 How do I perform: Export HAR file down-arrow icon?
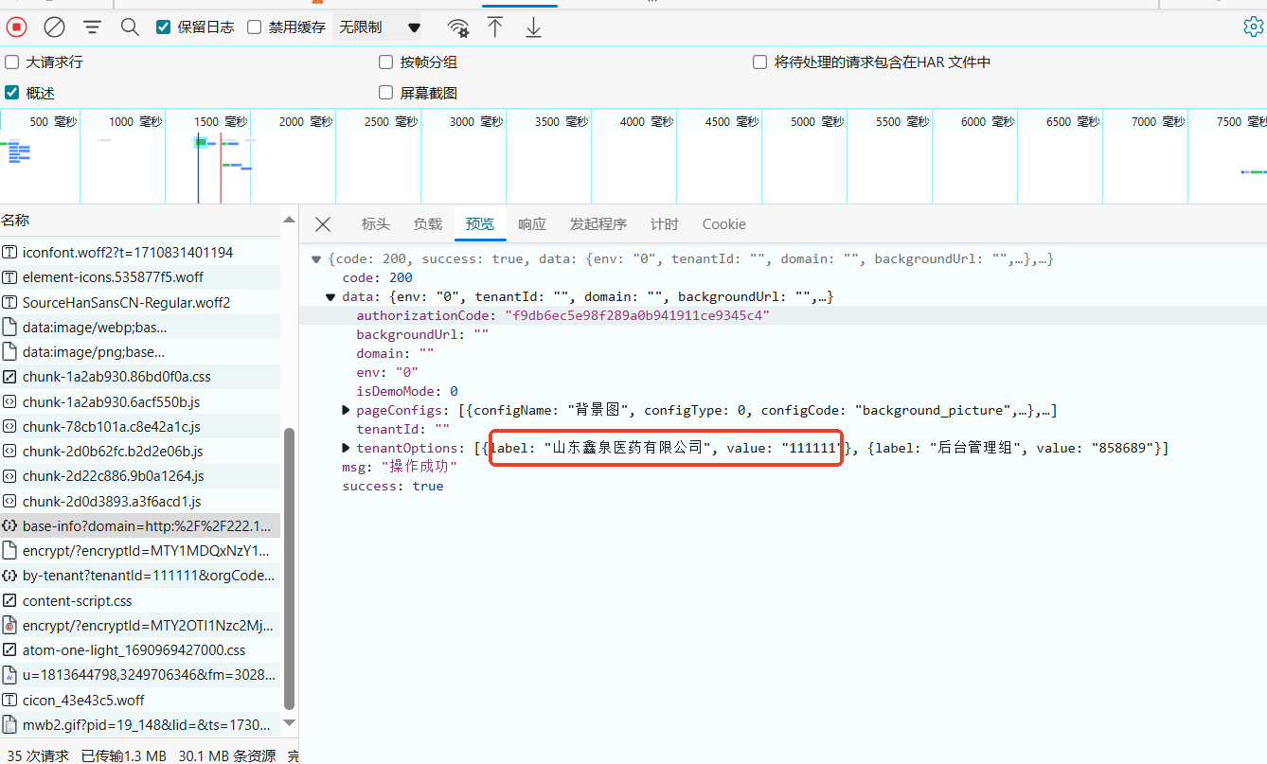pos(534,27)
